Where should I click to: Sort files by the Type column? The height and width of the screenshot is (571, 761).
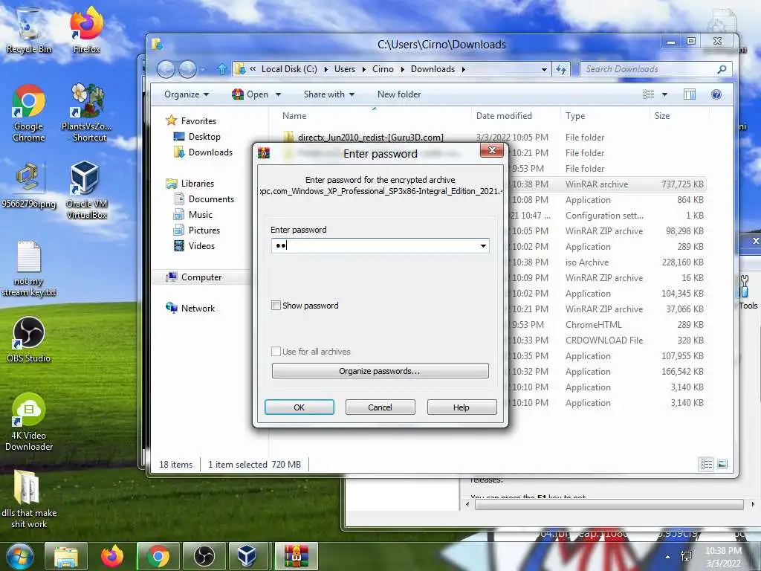tap(575, 116)
